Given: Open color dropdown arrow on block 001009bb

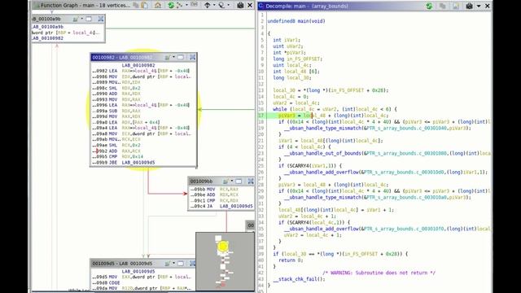Looking at the screenshot, I should [x=231, y=181].
